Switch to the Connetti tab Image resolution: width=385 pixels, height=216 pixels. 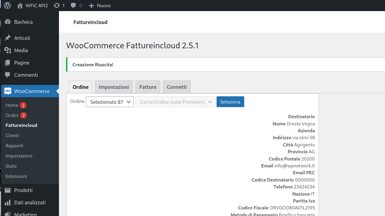click(x=177, y=87)
